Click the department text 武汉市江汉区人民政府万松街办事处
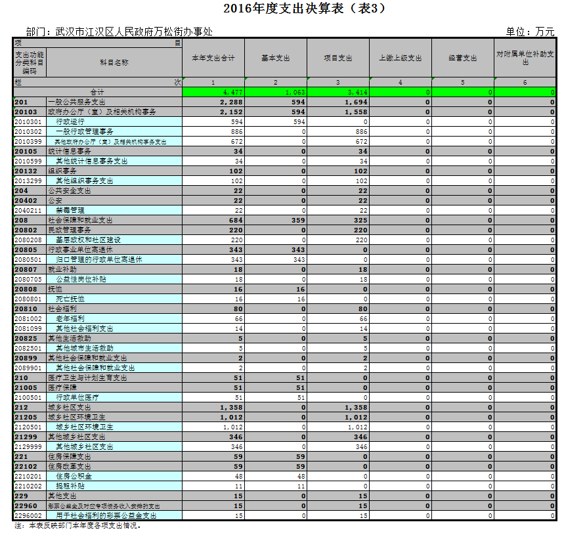 134,32
